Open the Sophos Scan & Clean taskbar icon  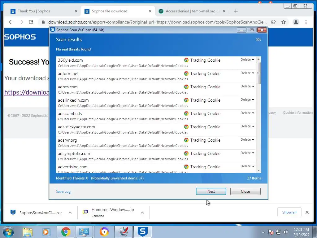[x=143, y=232]
